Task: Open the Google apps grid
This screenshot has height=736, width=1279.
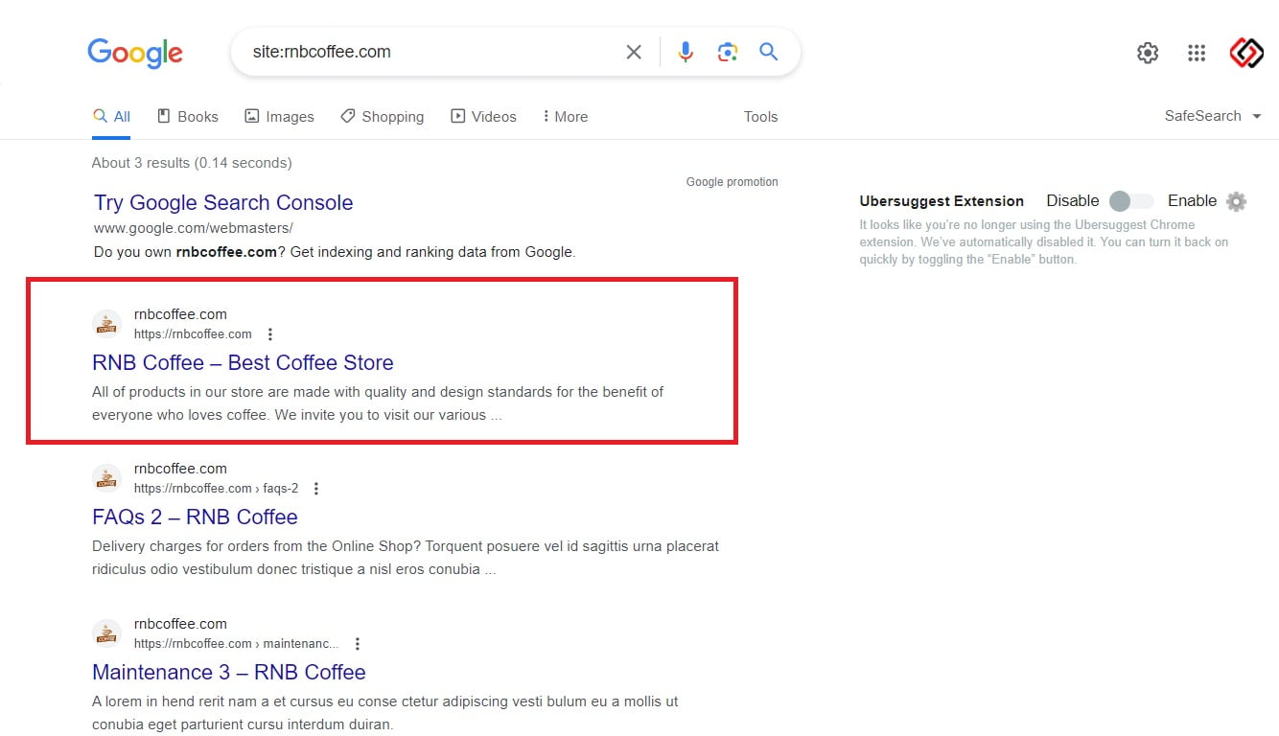Action: tap(1197, 53)
